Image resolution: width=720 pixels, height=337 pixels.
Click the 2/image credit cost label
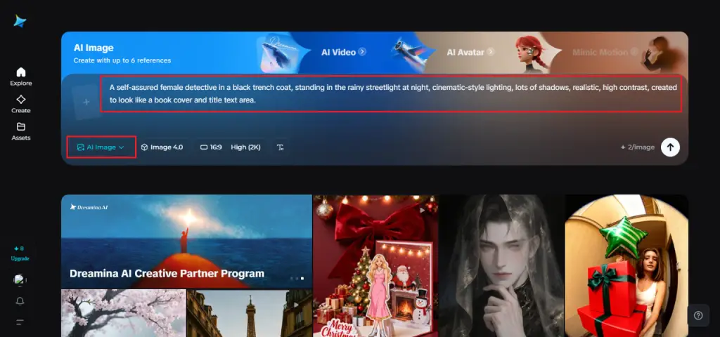637,147
